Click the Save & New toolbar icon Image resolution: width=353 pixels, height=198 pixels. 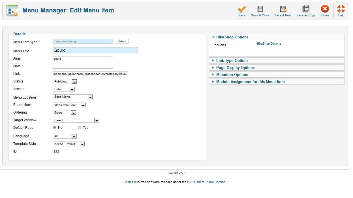tap(283, 9)
